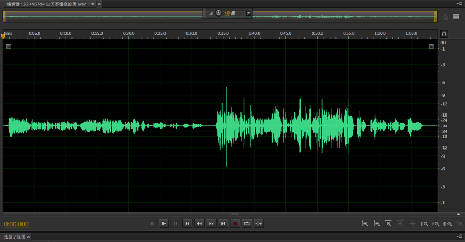The height and width of the screenshot is (242, 465).
Task: Zoom in time on the waveform
Action: [x=389, y=224]
